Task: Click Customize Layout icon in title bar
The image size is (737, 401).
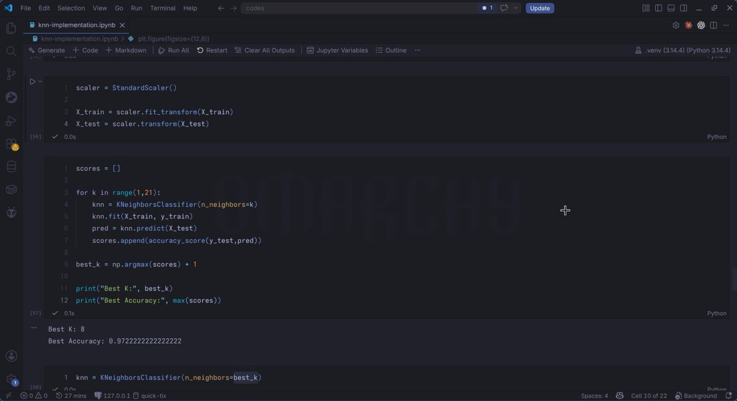Action: point(646,8)
